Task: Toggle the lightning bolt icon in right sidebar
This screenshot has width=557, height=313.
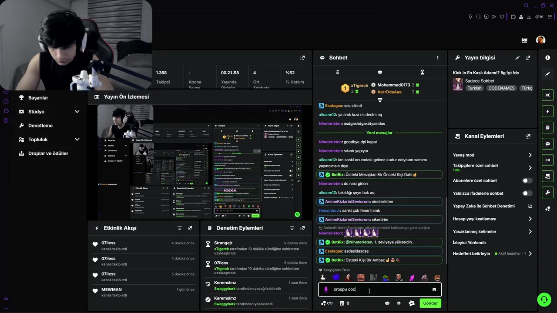Action: coord(547,111)
